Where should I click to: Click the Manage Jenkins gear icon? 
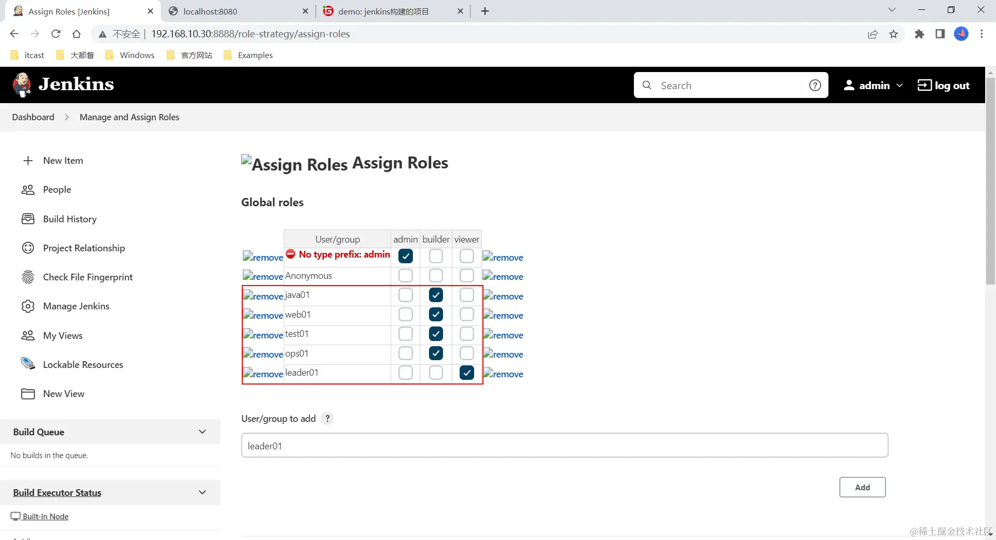click(28, 306)
